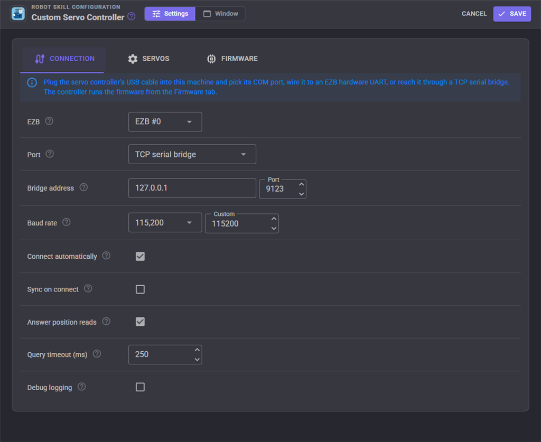This screenshot has height=442, width=541.
Task: Click the 'Sync on connect' label
Action: point(53,289)
